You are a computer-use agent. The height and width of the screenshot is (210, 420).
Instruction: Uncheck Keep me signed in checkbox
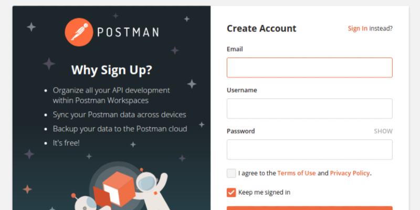pyautogui.click(x=232, y=192)
